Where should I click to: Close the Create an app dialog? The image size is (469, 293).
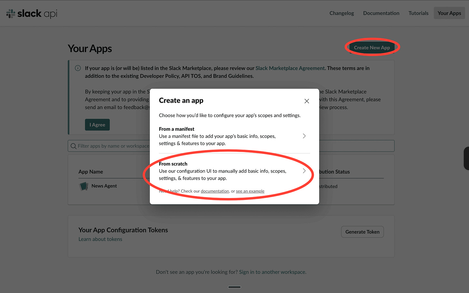[x=307, y=101]
